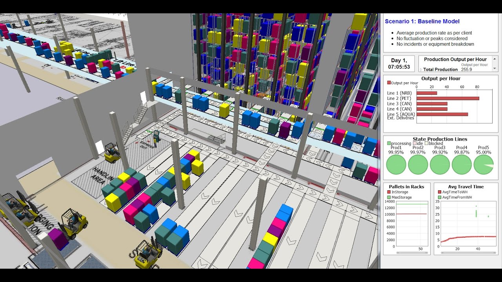Click the red AvgTimeToWH legend swatch
Image resolution: width=502 pixels, height=282 pixels.
(440, 192)
